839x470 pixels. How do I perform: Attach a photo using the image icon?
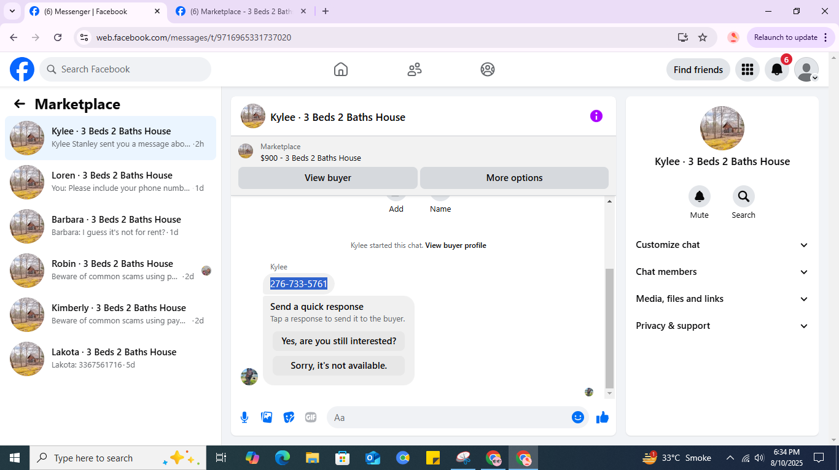pos(267,417)
